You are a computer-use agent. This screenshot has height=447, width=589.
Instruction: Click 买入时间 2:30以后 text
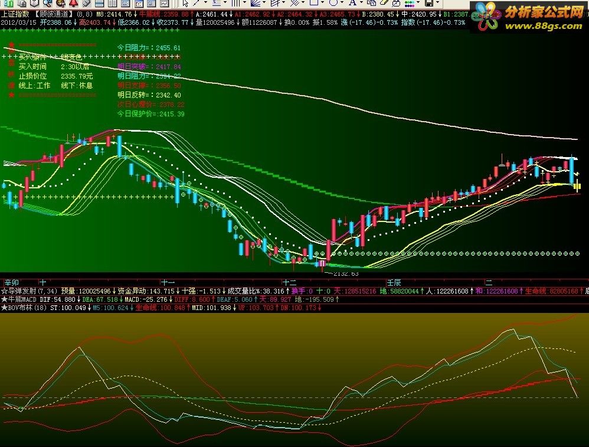click(54, 67)
